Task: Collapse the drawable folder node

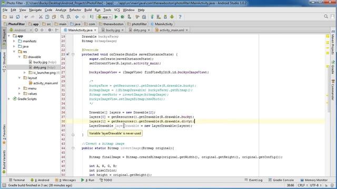Action: pos(19,57)
